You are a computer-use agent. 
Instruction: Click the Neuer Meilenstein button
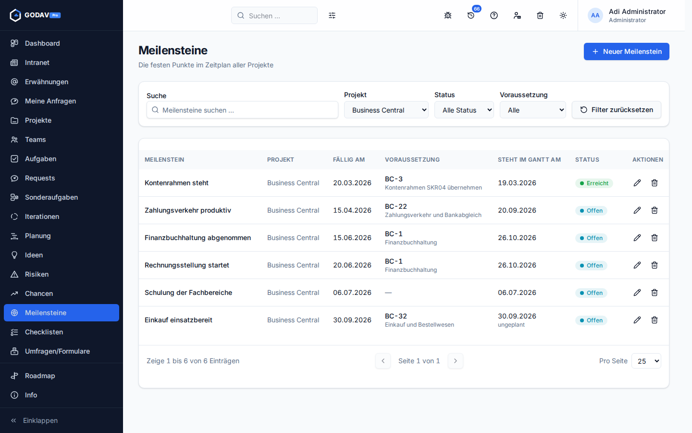coord(627,51)
